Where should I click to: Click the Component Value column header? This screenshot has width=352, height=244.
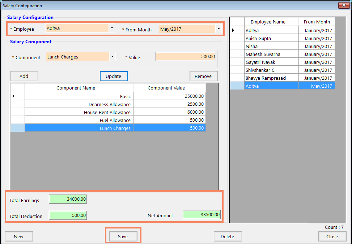click(x=169, y=88)
